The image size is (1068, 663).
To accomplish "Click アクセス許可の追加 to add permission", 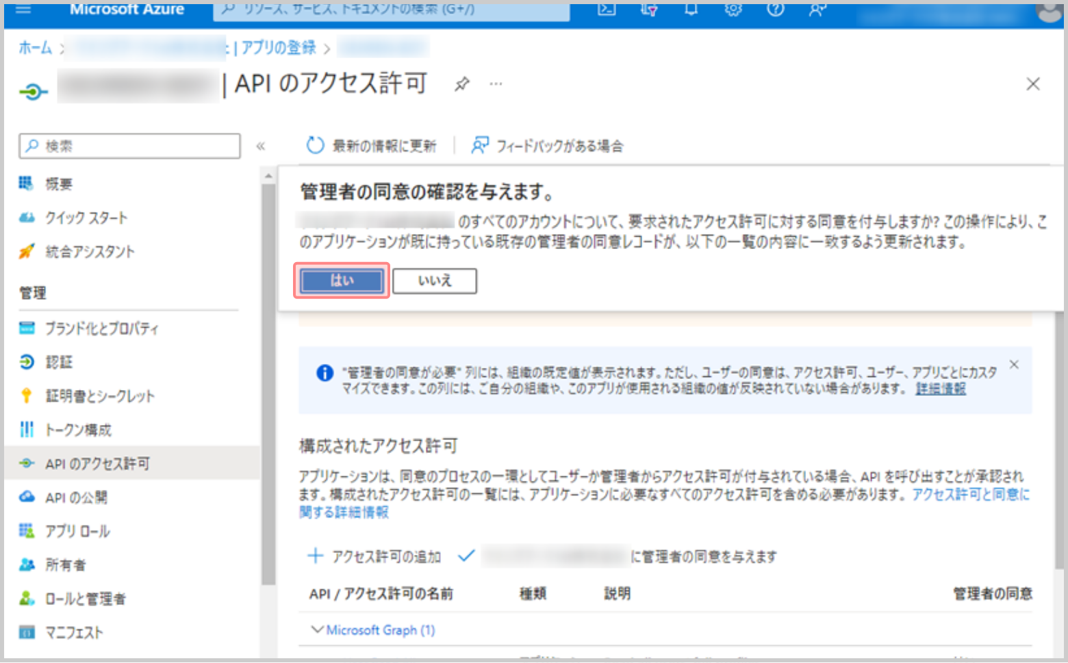I will (374, 556).
